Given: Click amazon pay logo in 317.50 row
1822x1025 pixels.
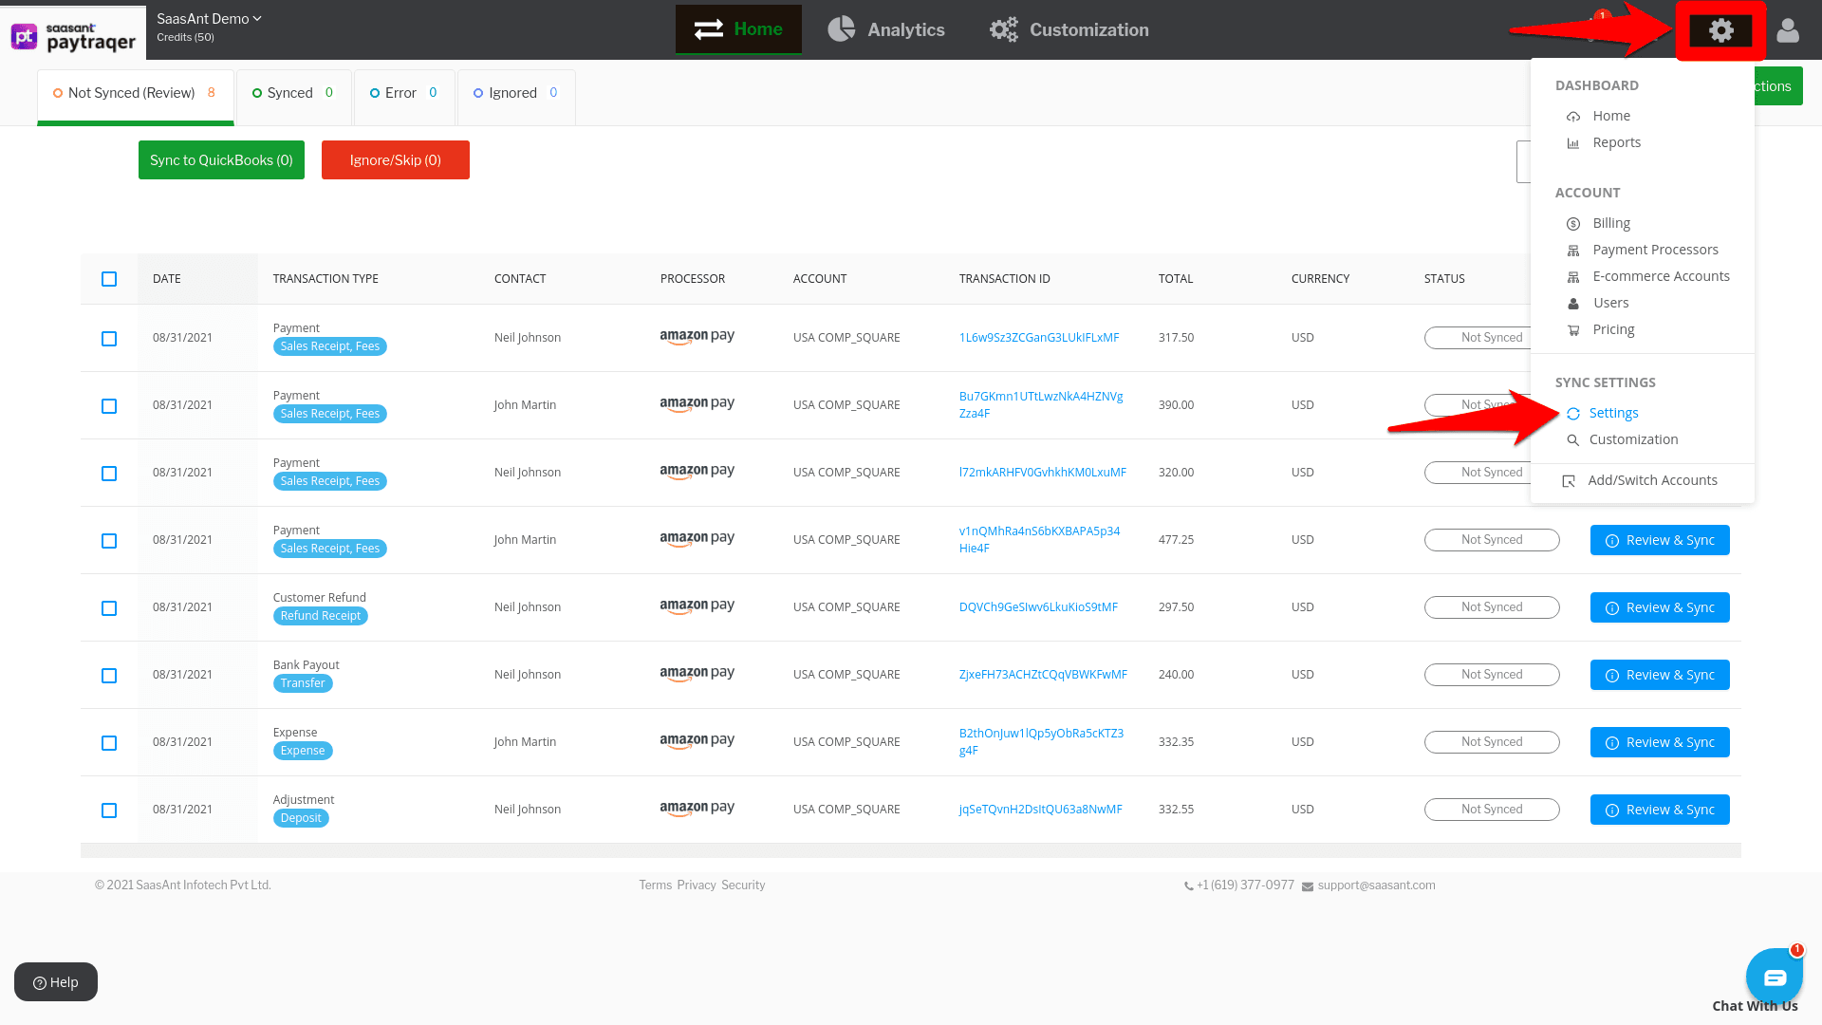Looking at the screenshot, I should (697, 337).
